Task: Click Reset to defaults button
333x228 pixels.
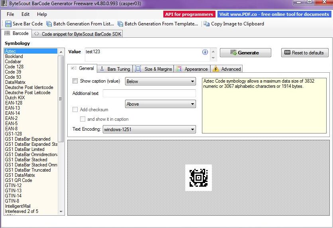Action: [x=305, y=52]
